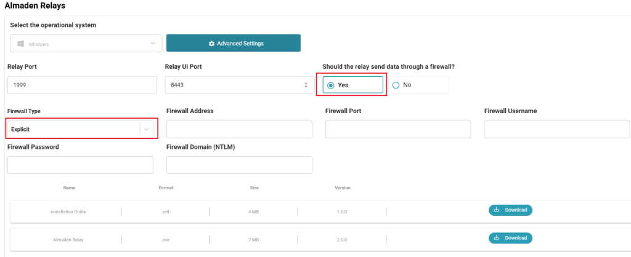Click the Firewall Type chevron arrow
Image resolution: width=631 pixels, height=257 pixels.
click(147, 129)
